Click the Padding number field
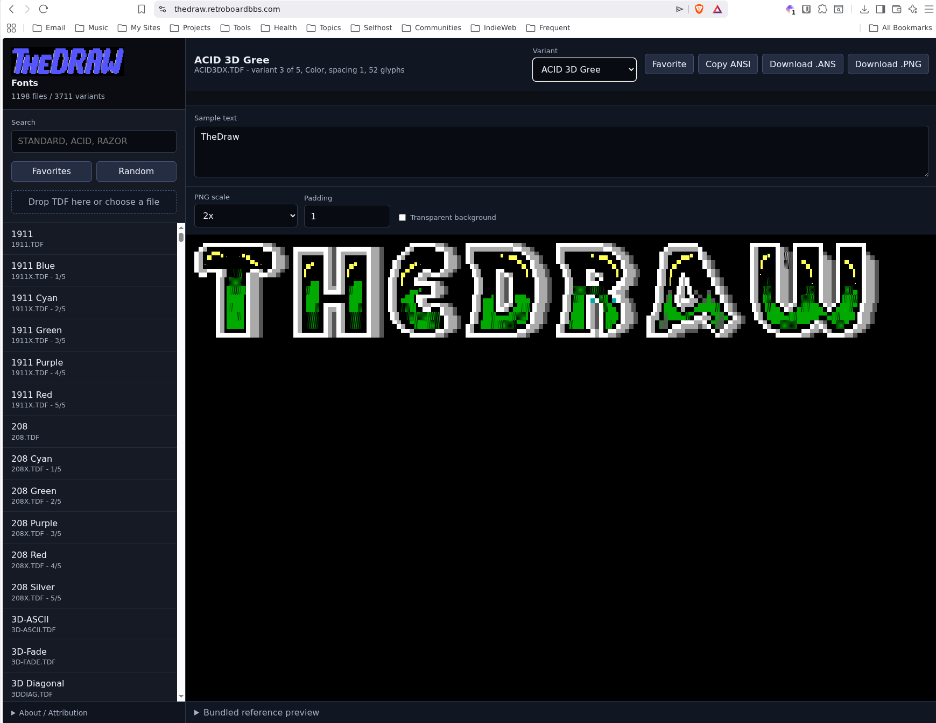 (347, 216)
